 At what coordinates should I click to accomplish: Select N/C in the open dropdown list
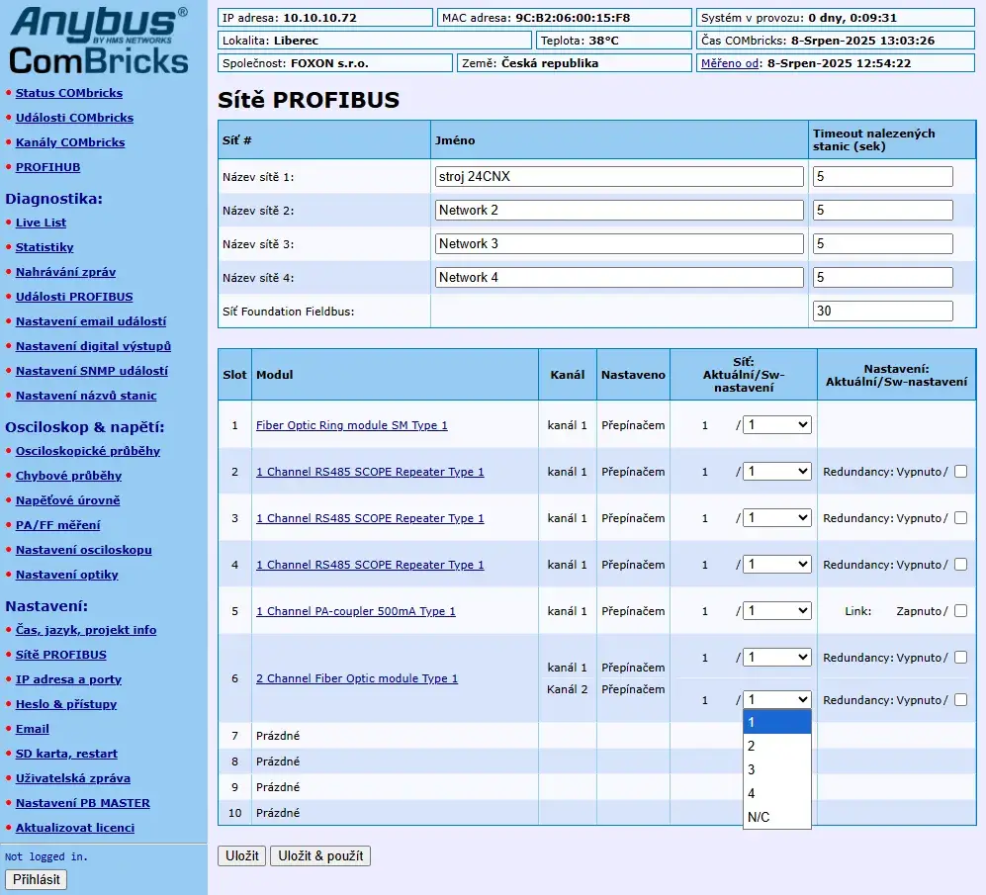[776, 817]
